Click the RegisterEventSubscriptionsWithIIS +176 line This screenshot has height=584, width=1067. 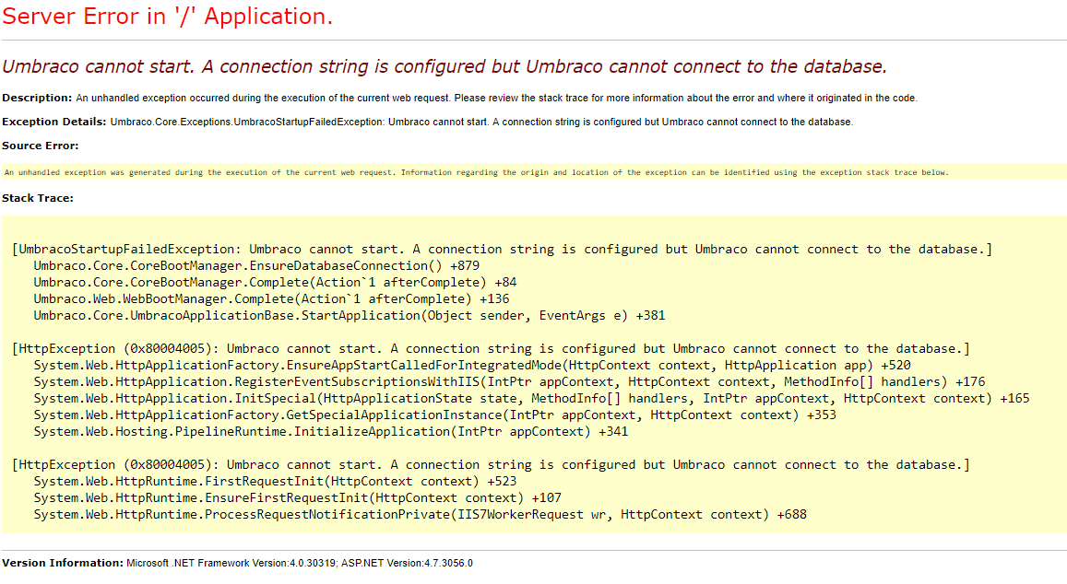coord(509,382)
